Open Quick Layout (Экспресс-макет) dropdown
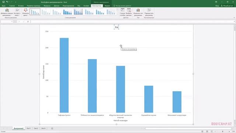This screenshot has width=236, height=133. point(17,12)
